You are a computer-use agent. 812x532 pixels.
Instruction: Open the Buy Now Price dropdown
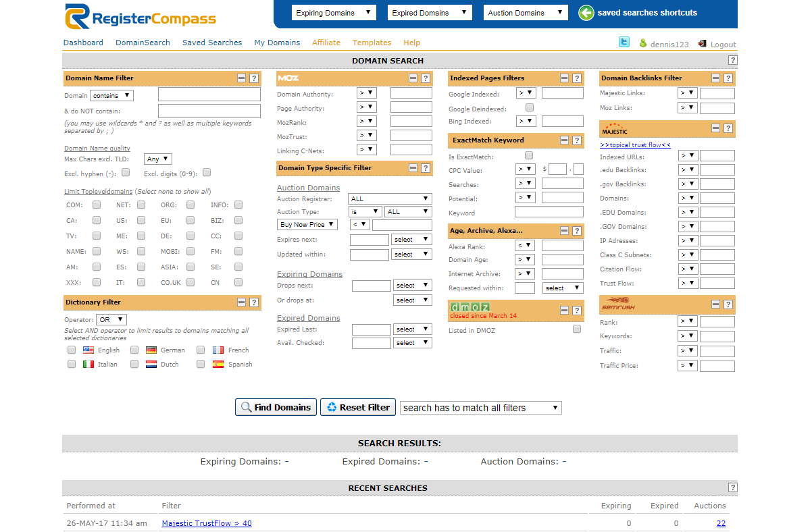click(307, 225)
